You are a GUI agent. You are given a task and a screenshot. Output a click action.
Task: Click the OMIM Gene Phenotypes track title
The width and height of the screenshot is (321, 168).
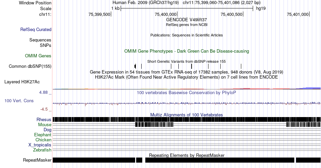[187, 51]
